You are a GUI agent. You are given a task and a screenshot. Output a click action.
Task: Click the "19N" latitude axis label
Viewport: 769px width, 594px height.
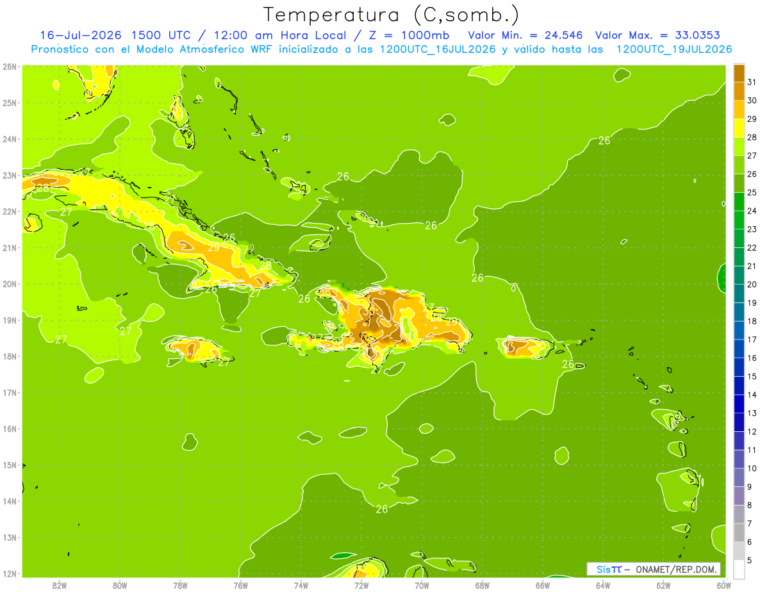(x=9, y=320)
